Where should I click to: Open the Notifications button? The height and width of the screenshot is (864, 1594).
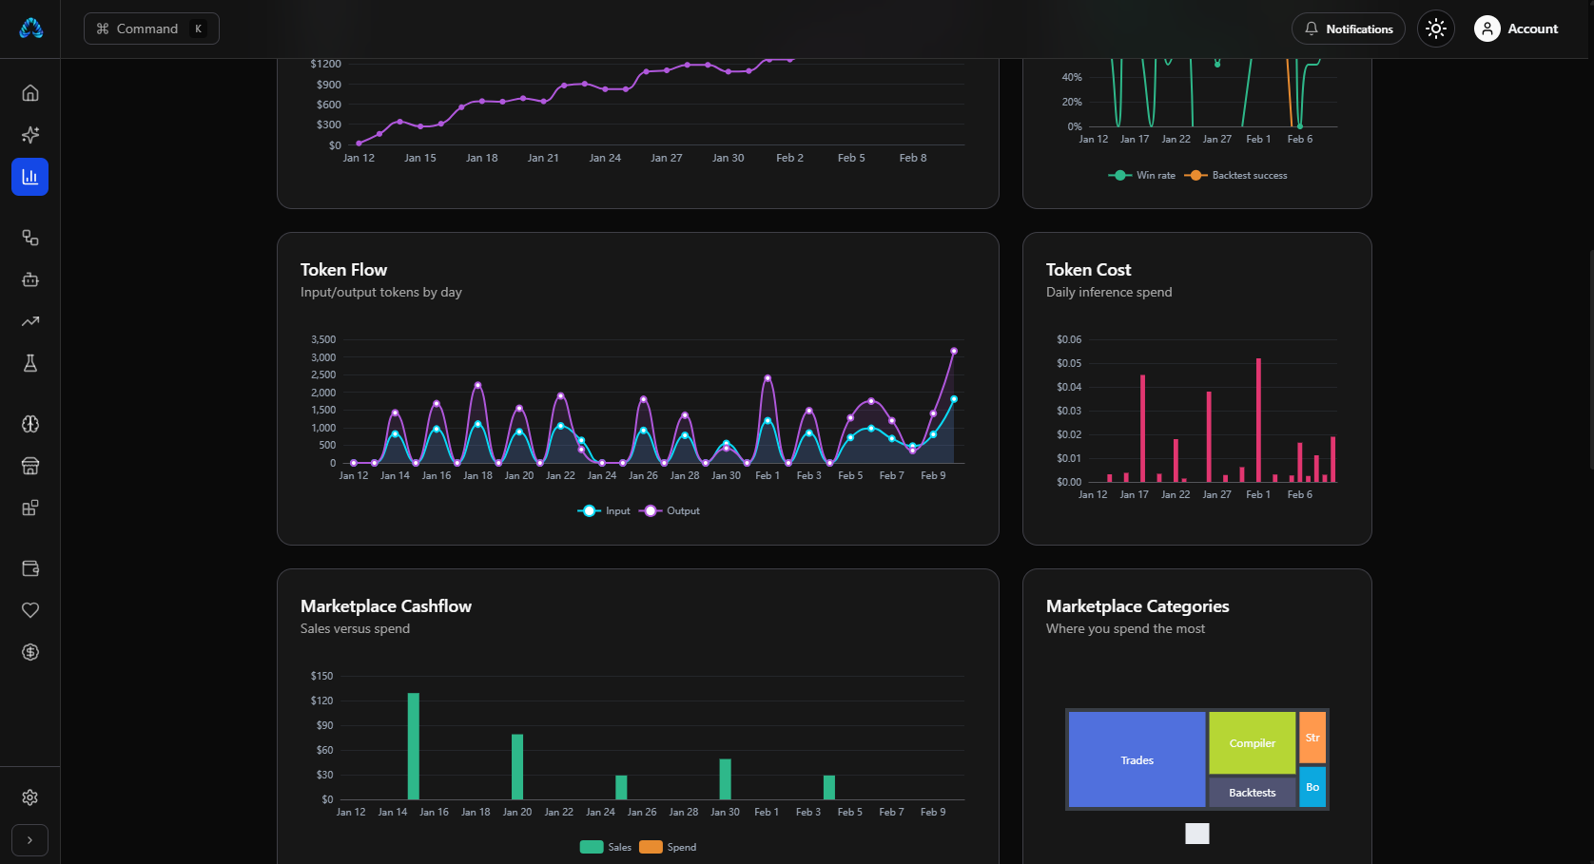[1348, 29]
